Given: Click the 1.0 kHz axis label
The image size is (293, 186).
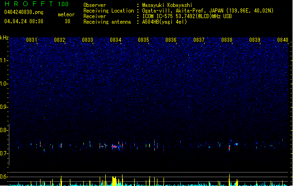Looking at the screenshot, I should coord(4,84).
